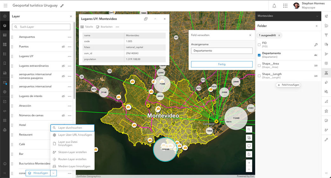Screen dimensions: 331x178
Task: Open layer Properties sliders icon on right toolbar
Action: 326,16
